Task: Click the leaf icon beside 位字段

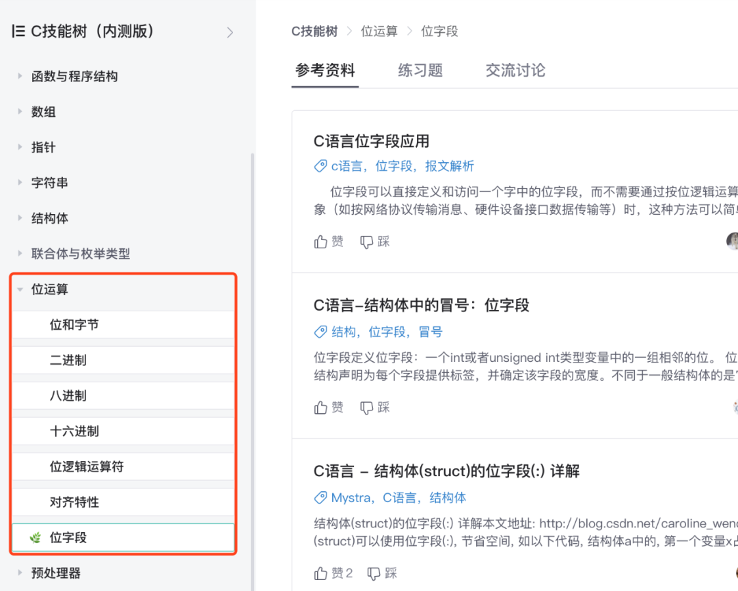Action: click(36, 538)
